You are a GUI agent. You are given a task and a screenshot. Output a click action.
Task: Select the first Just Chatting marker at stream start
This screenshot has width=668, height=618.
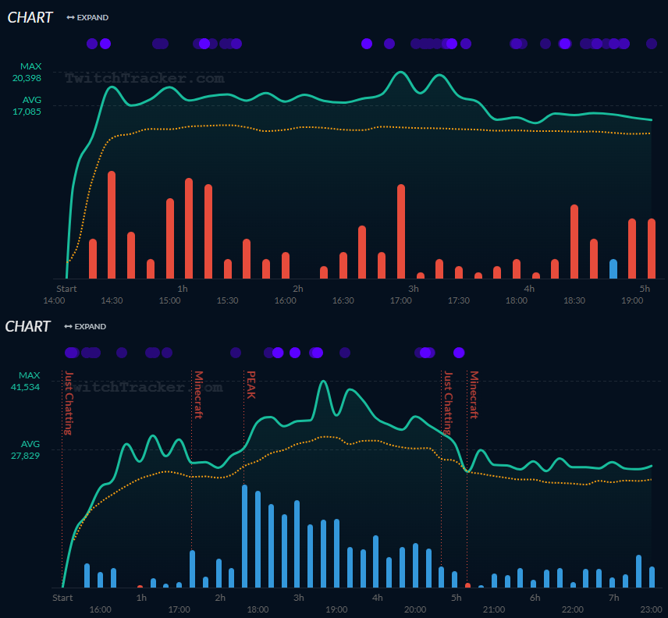(69, 403)
